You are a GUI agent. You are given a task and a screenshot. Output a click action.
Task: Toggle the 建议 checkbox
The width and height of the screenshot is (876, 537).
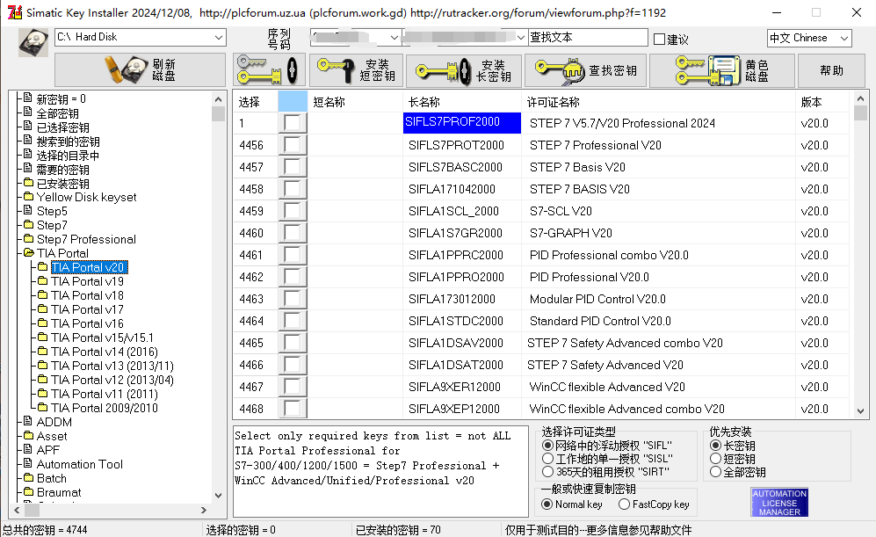tap(660, 39)
